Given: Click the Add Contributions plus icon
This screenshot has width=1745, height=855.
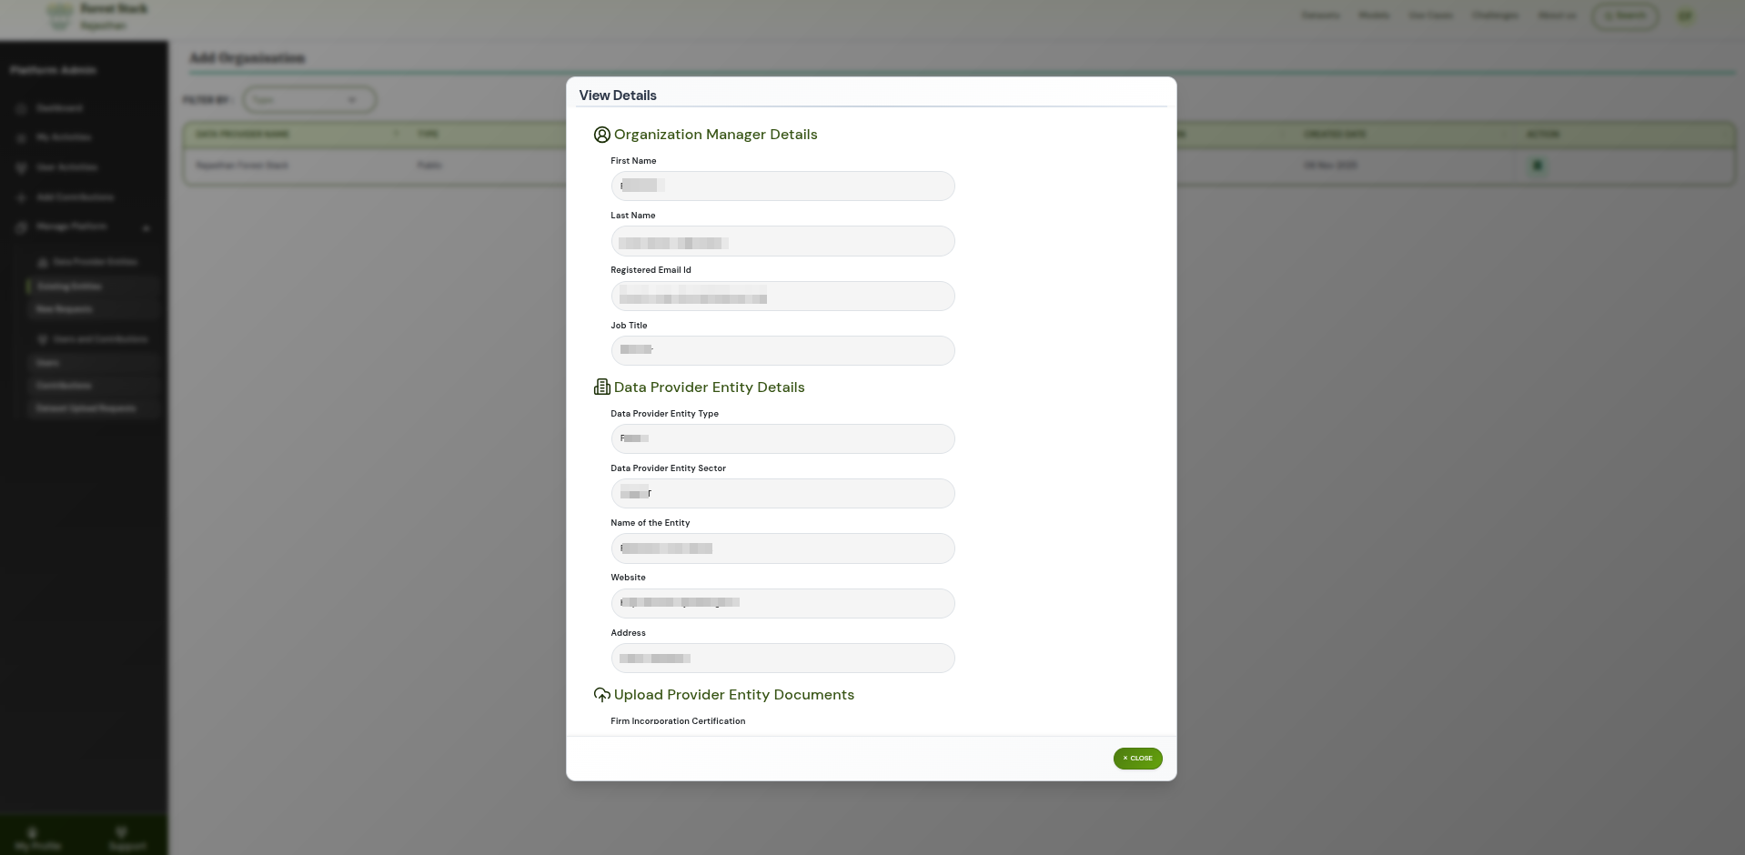Looking at the screenshot, I should pyautogui.click(x=22, y=197).
